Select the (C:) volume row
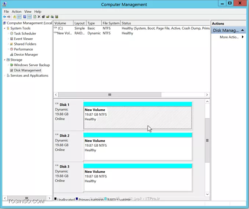Image resolution: width=249 pixels, height=209 pixels. pyautogui.click(x=131, y=28)
